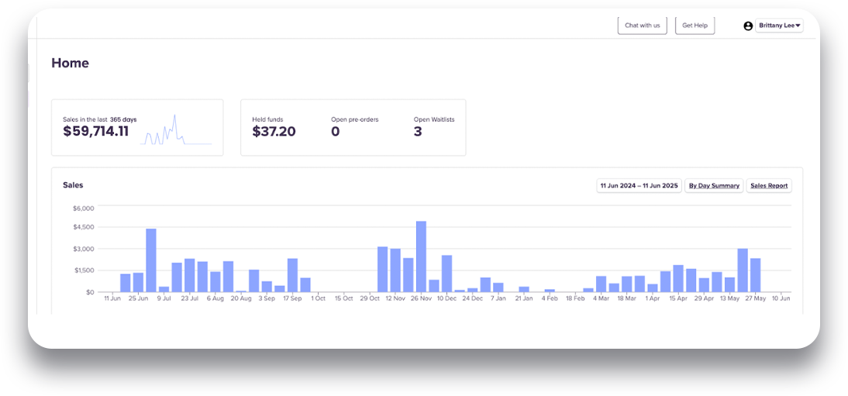Open the 11 Jun 2024 – 11 Jun 2025 date range picker
Image resolution: width=848 pixels, height=396 pixels.
639,185
